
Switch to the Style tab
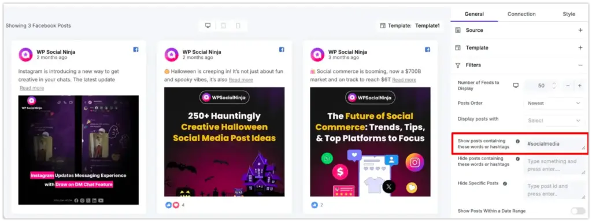tap(569, 14)
